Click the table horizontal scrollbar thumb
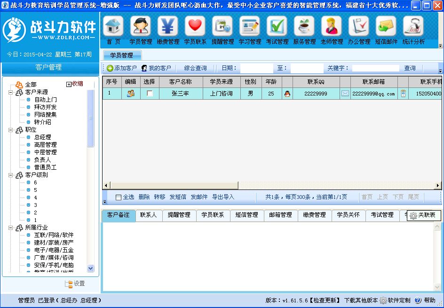The width and height of the screenshot is (444, 308). point(174,186)
